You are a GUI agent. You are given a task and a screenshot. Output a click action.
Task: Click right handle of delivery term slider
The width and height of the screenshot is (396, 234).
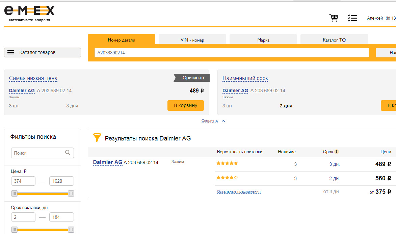[x=71, y=230]
